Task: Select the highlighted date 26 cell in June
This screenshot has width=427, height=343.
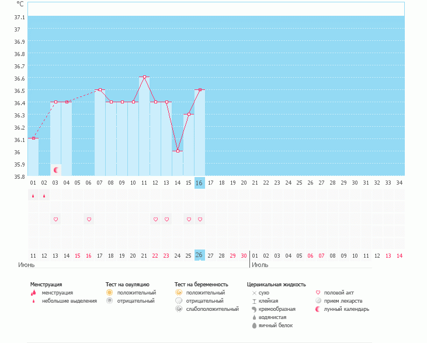Action: click(x=200, y=255)
